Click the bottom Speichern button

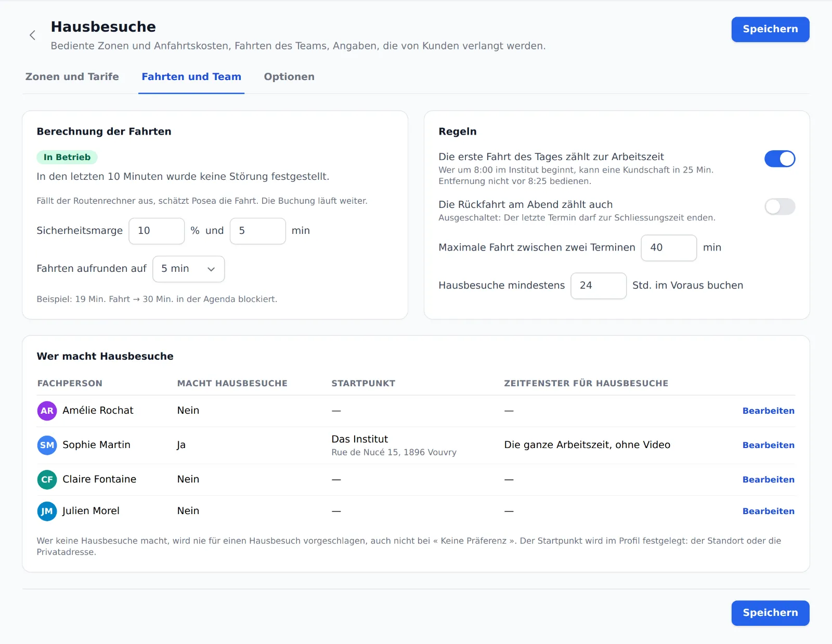[x=770, y=613]
